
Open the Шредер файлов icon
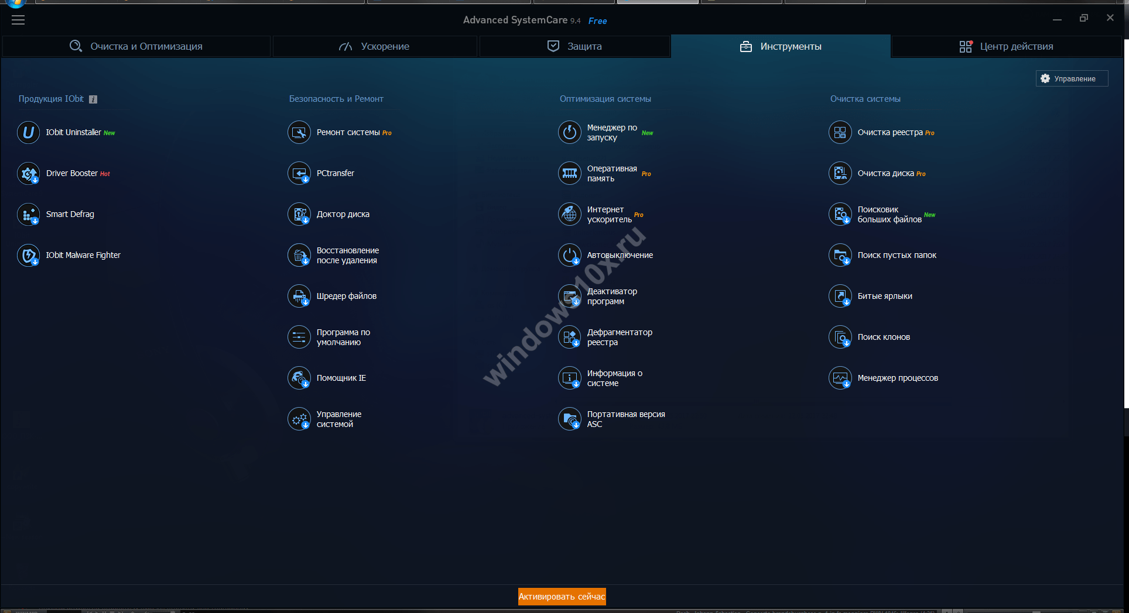click(299, 296)
